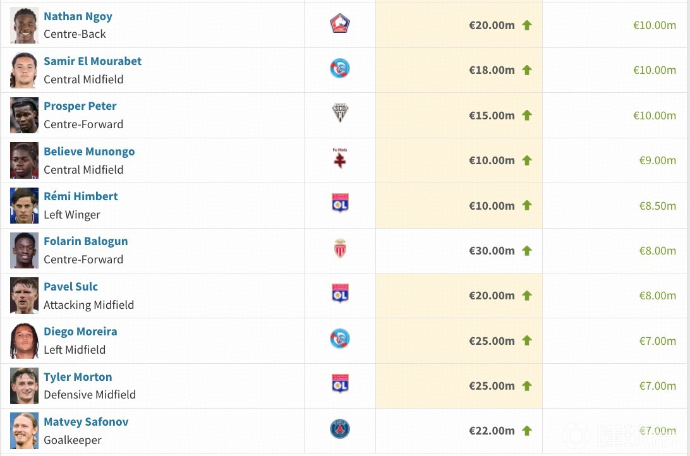
Task: Open Nathan Ngoy's player profile link
Action: coord(78,16)
